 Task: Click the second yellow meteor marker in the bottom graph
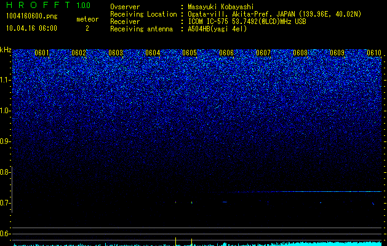[x=191, y=242]
